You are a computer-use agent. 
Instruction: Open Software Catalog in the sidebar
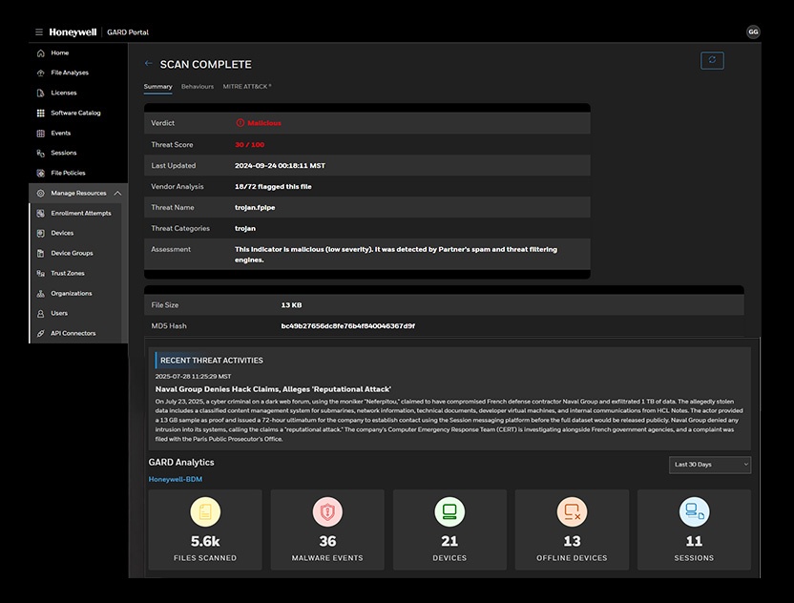(75, 113)
